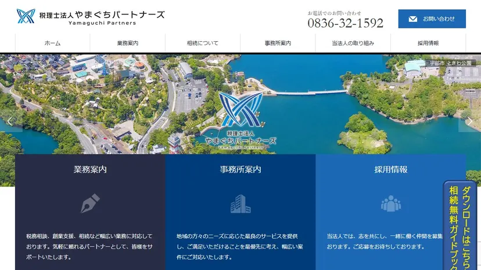Click the people group icon under 採用情報
The image size is (481, 270).
coord(391,203)
